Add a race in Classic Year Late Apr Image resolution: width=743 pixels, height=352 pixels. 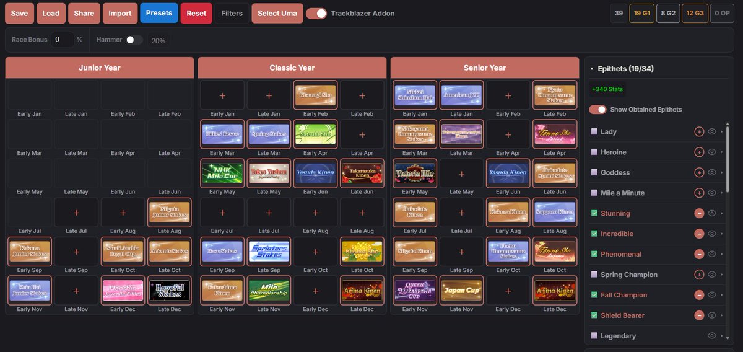[x=362, y=134]
